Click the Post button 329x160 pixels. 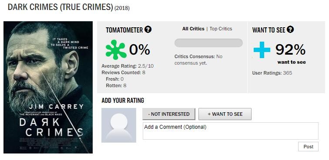[308, 147]
